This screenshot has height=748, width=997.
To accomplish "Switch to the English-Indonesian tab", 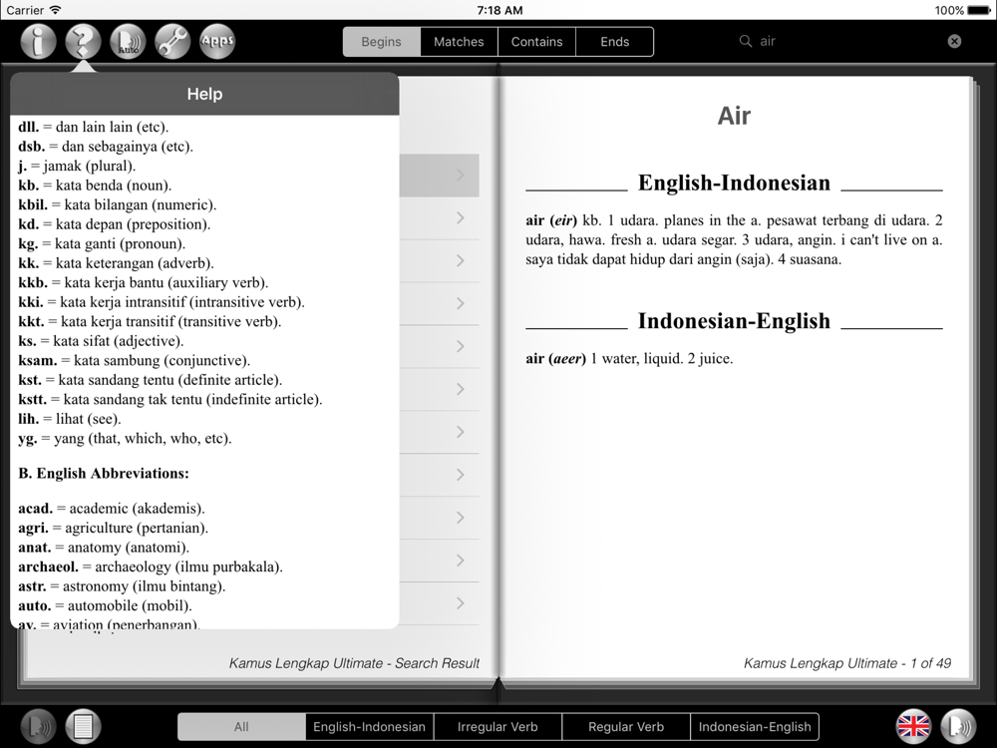I will pyautogui.click(x=369, y=727).
